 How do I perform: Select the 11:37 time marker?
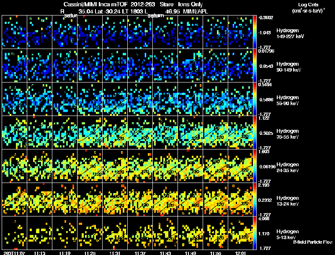[x=140, y=253]
